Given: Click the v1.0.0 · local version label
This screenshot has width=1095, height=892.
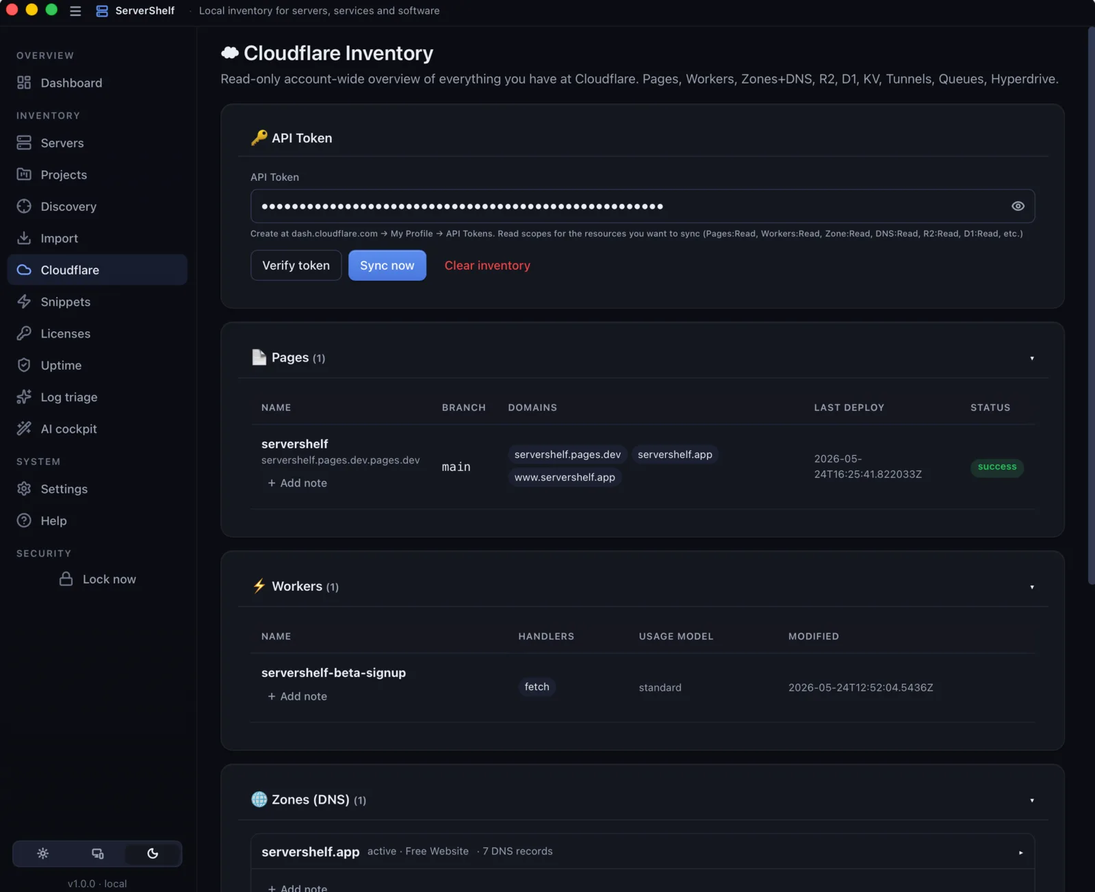Looking at the screenshot, I should (x=97, y=884).
